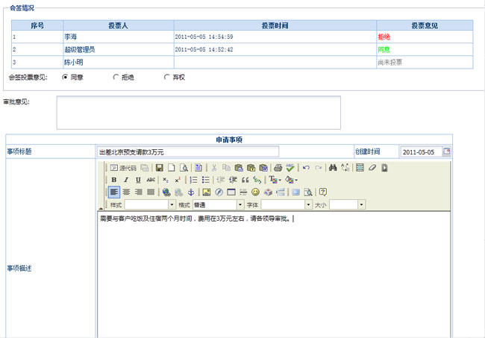Screen dimensions: 485x338
Task: Select center align icon
Action: point(126,192)
